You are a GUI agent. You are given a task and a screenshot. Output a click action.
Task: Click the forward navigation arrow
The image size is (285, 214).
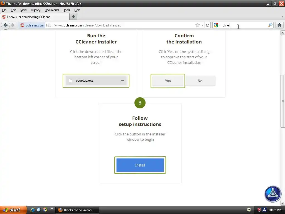click(x=12, y=25)
